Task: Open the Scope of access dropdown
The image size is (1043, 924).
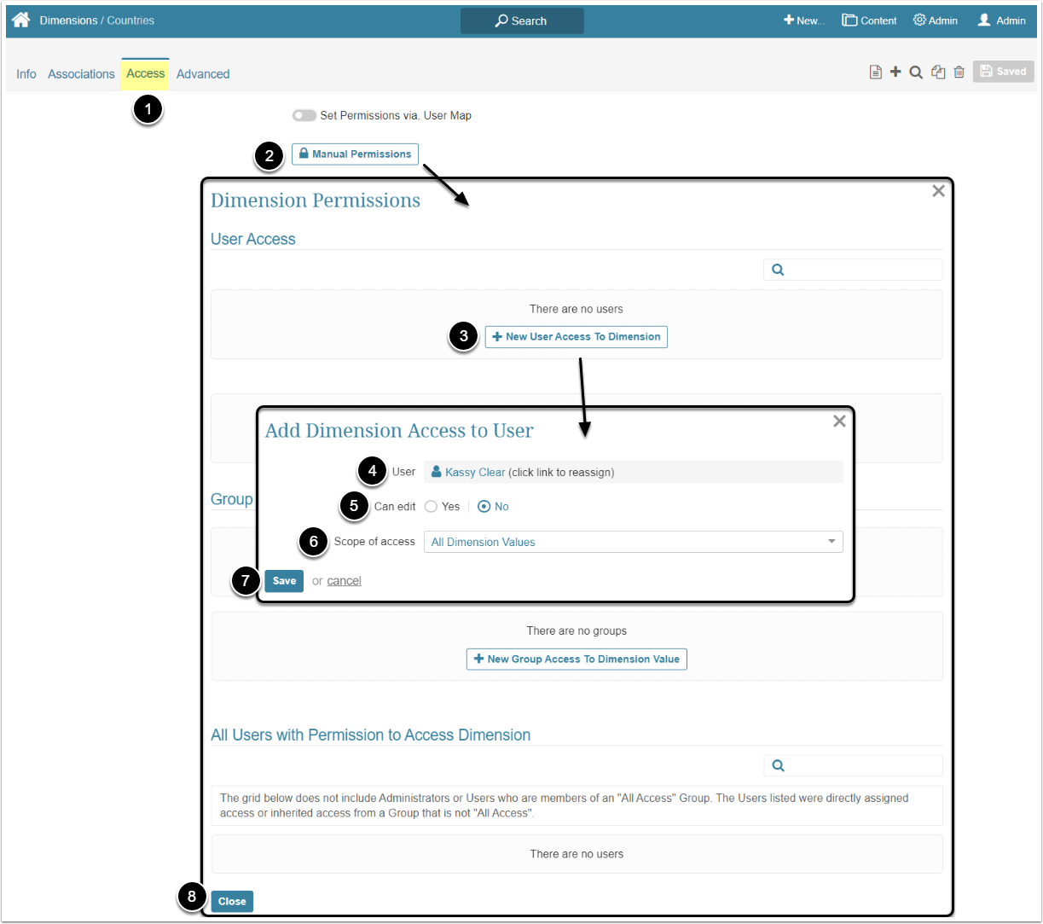Action: [633, 542]
